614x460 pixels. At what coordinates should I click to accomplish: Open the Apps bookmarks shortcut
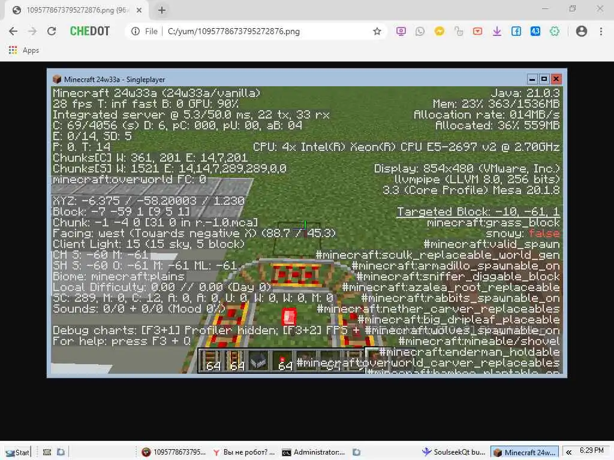click(x=23, y=50)
